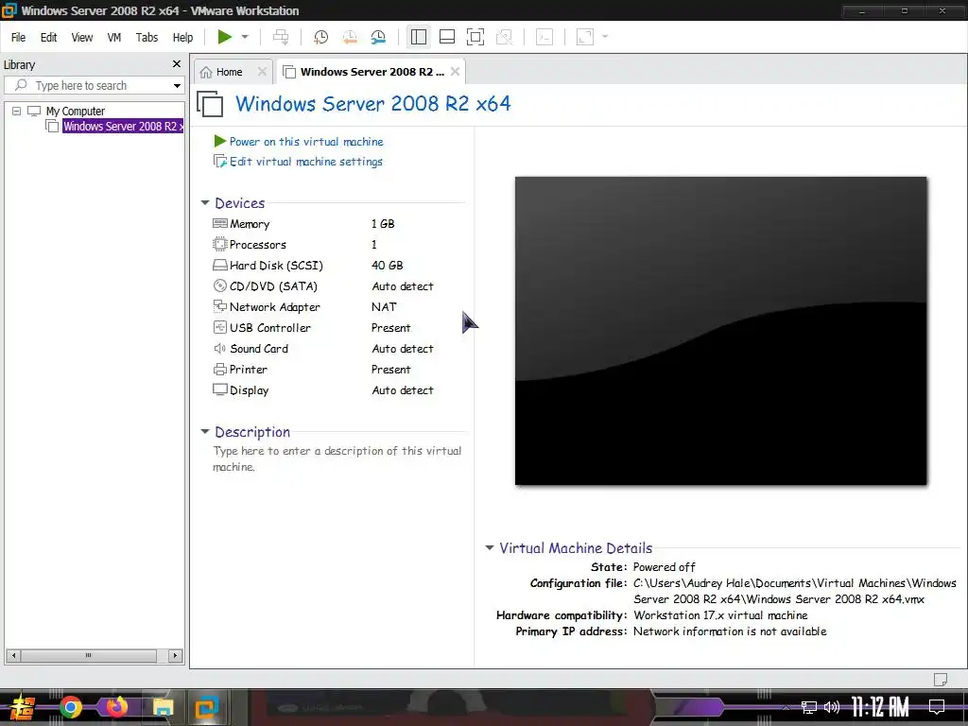Click the library scrollbar right arrow
968x726 pixels.
click(x=175, y=656)
